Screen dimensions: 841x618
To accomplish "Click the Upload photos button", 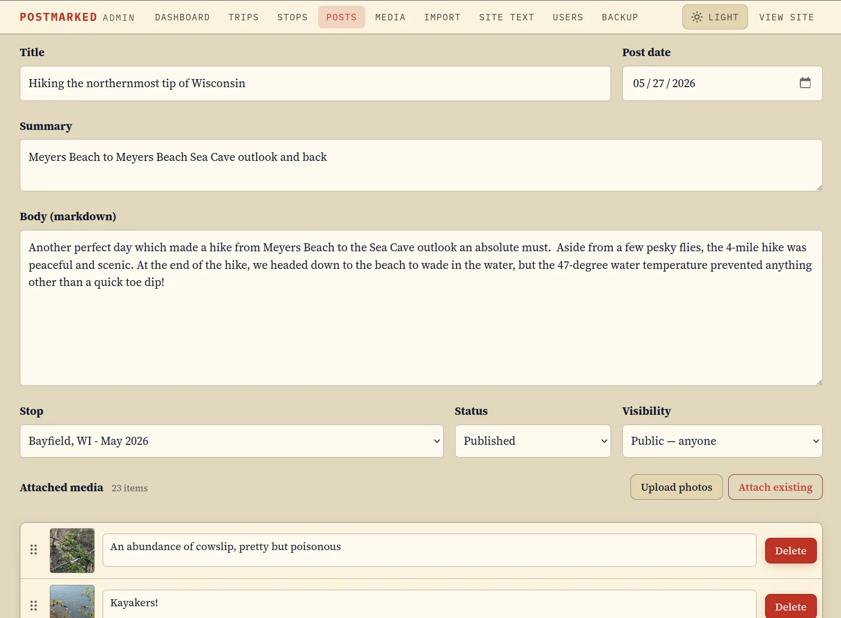I will [x=676, y=487].
